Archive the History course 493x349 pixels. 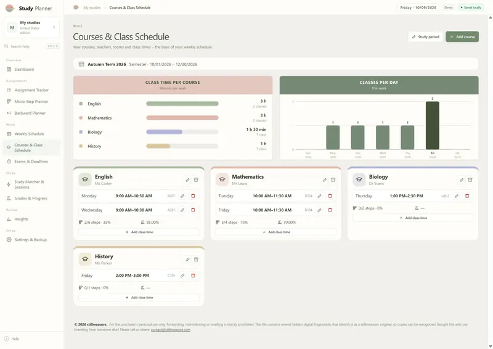[x=196, y=260]
